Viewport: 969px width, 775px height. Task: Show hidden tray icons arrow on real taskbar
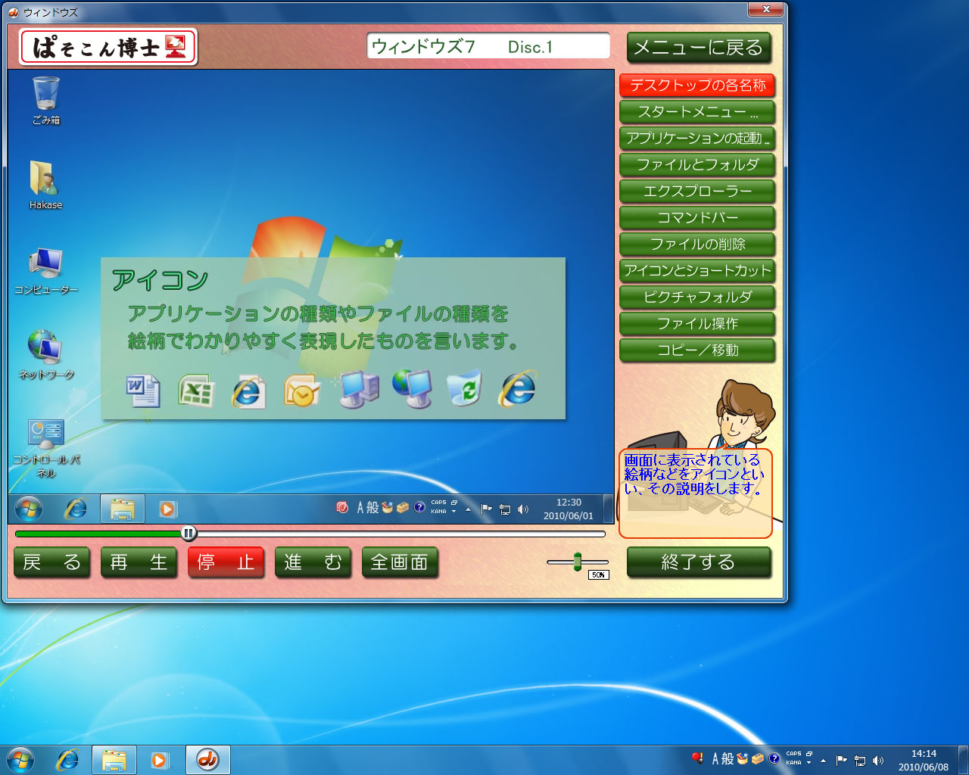click(x=823, y=761)
